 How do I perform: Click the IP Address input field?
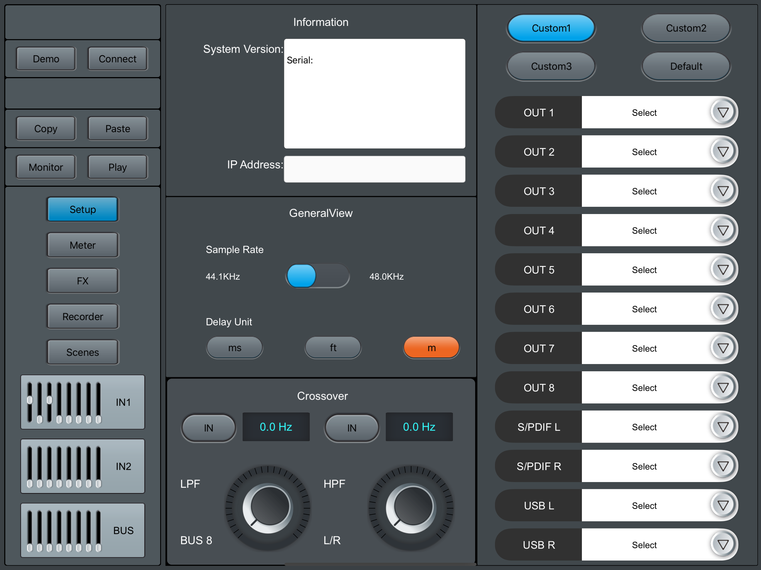coord(374,169)
